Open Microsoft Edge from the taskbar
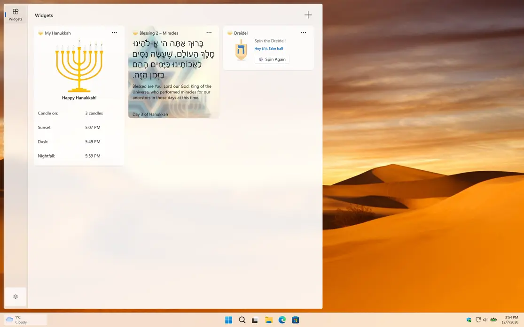524x327 pixels. click(282, 320)
